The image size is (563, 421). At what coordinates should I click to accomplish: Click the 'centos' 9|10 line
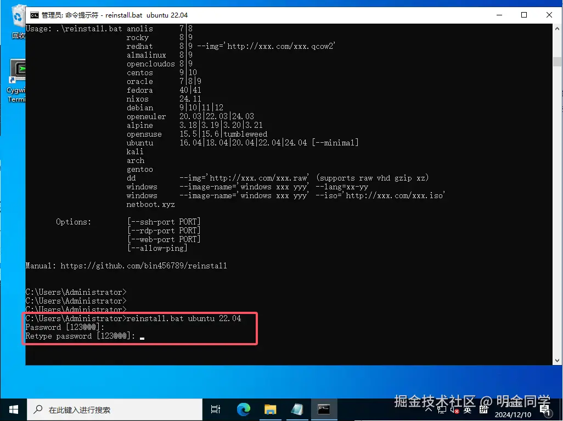pyautogui.click(x=161, y=72)
